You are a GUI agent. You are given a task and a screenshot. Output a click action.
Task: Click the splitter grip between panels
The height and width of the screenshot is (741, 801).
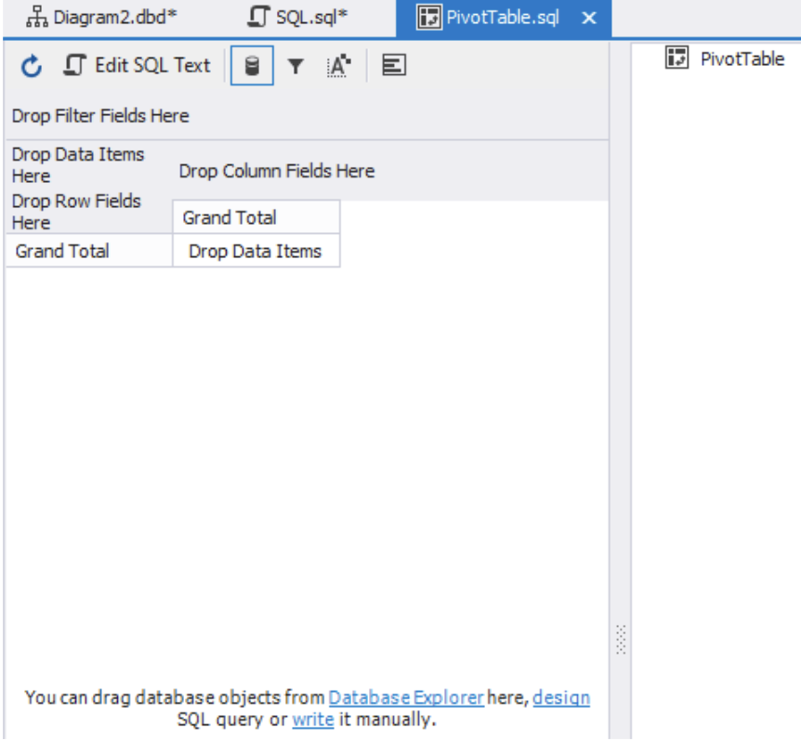coord(621,640)
